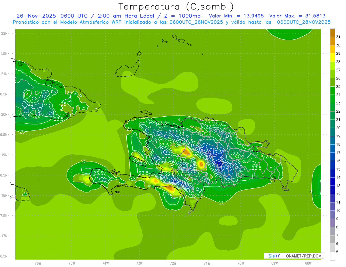Click the Temperatura (C,somb.) chart title
The width and height of the screenshot is (346, 267).
[176, 6]
